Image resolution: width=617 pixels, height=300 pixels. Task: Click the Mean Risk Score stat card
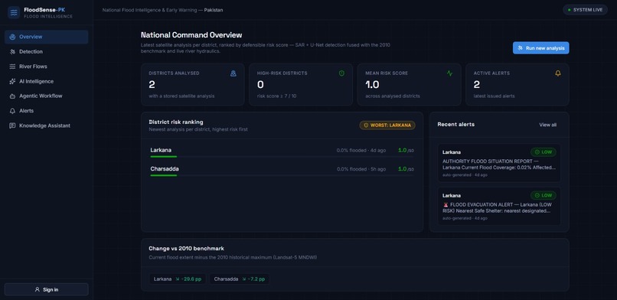click(410, 84)
